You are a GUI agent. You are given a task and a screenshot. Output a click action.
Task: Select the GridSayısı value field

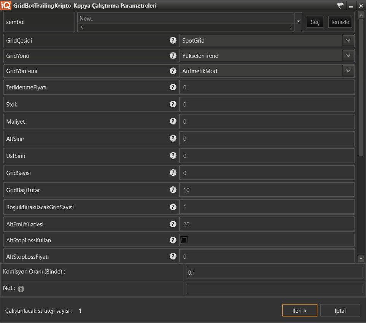coord(267,173)
